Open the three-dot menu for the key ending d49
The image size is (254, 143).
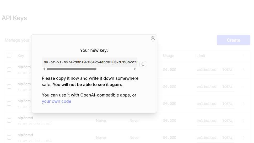[243, 121]
